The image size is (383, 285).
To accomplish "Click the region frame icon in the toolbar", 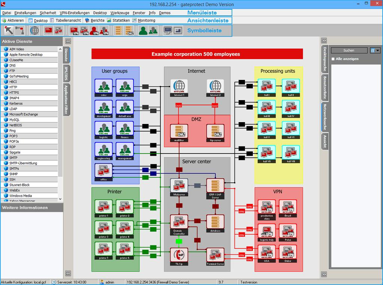I will 178,31.
